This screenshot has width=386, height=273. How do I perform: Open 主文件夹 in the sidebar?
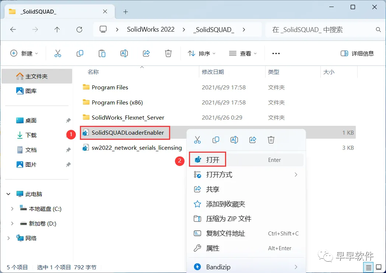coord(37,76)
